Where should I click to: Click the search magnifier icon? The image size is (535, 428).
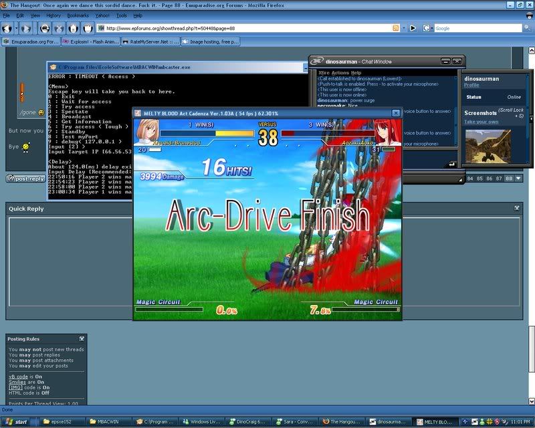coord(527,28)
